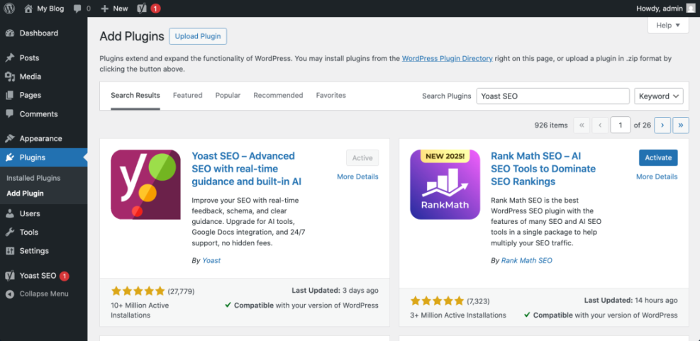Open the Howdy, admin account menu
Image resolution: width=700 pixels, height=341 pixels.
[666, 9]
